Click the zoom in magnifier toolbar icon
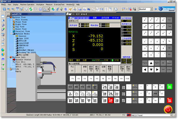Image resolution: width=179 pixels, height=121 pixels. [9, 9]
